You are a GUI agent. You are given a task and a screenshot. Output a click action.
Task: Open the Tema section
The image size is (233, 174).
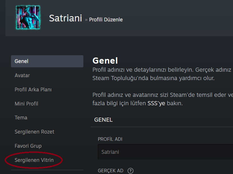coord(21,118)
